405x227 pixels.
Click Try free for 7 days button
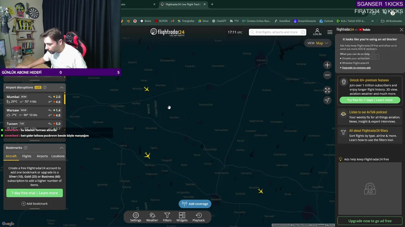point(370,100)
